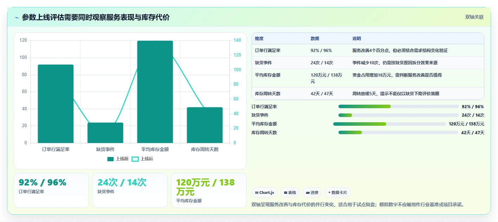Open the 92% / 96% data card

(x=51, y=190)
